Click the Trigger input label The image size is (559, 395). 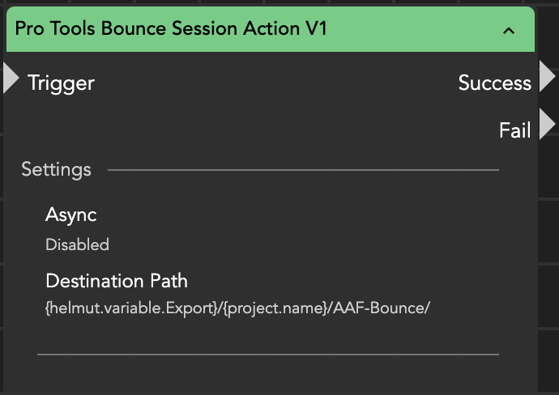click(61, 83)
